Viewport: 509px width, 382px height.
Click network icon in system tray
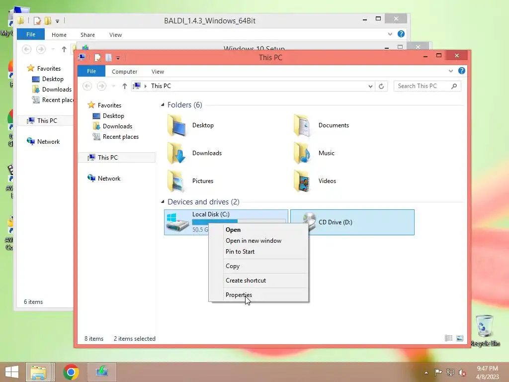(x=450, y=372)
